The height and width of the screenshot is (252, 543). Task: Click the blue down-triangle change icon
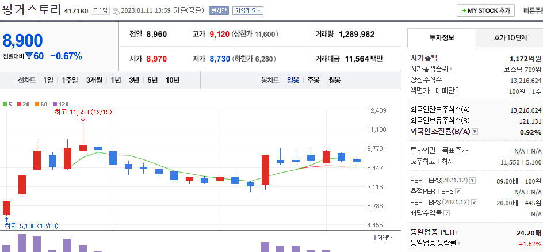29,56
